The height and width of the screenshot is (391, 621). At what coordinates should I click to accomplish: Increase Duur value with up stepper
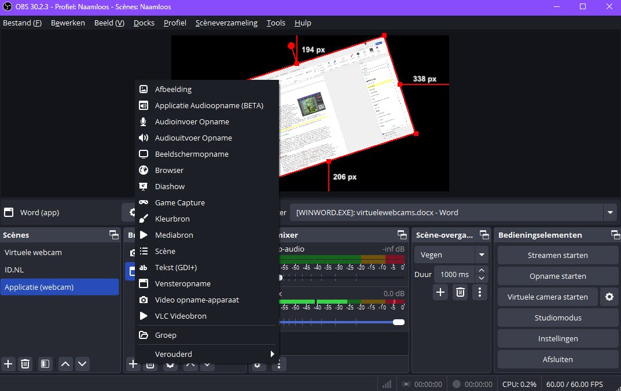pos(481,270)
